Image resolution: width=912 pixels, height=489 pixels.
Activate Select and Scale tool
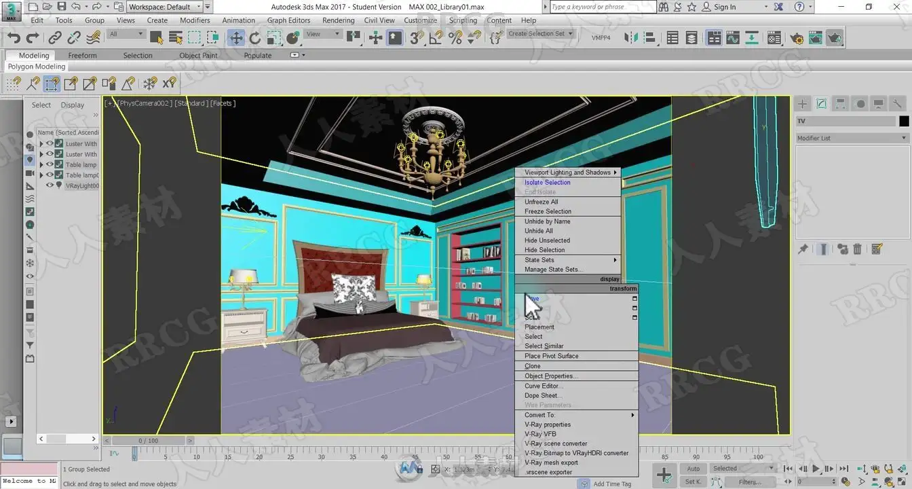coord(273,38)
